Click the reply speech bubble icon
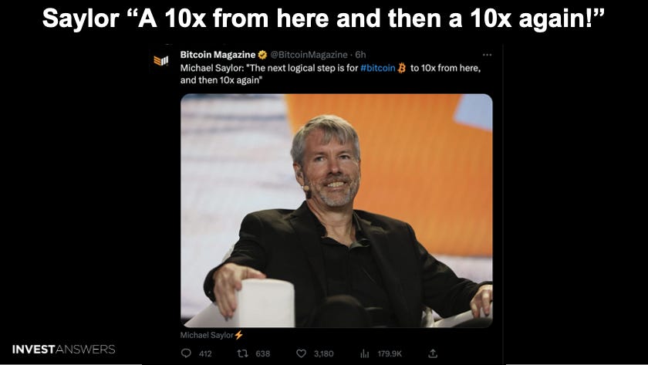The image size is (648, 365). [x=187, y=353]
